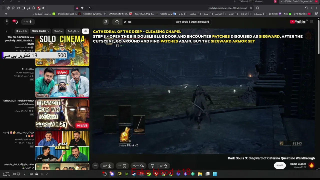This screenshot has width=320, height=180.
Task: Open Discord from the taskbar
Action: (x=112, y=174)
